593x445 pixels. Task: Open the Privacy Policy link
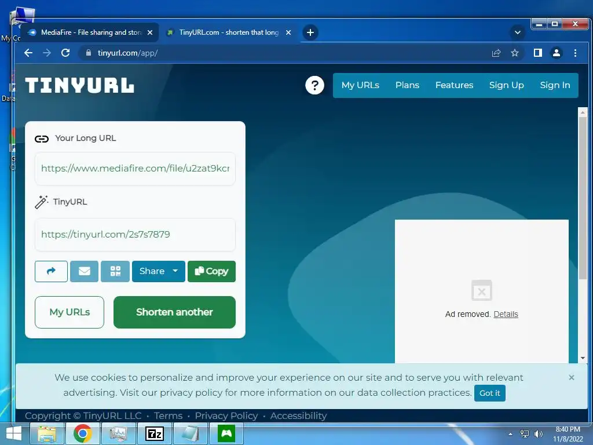click(226, 416)
